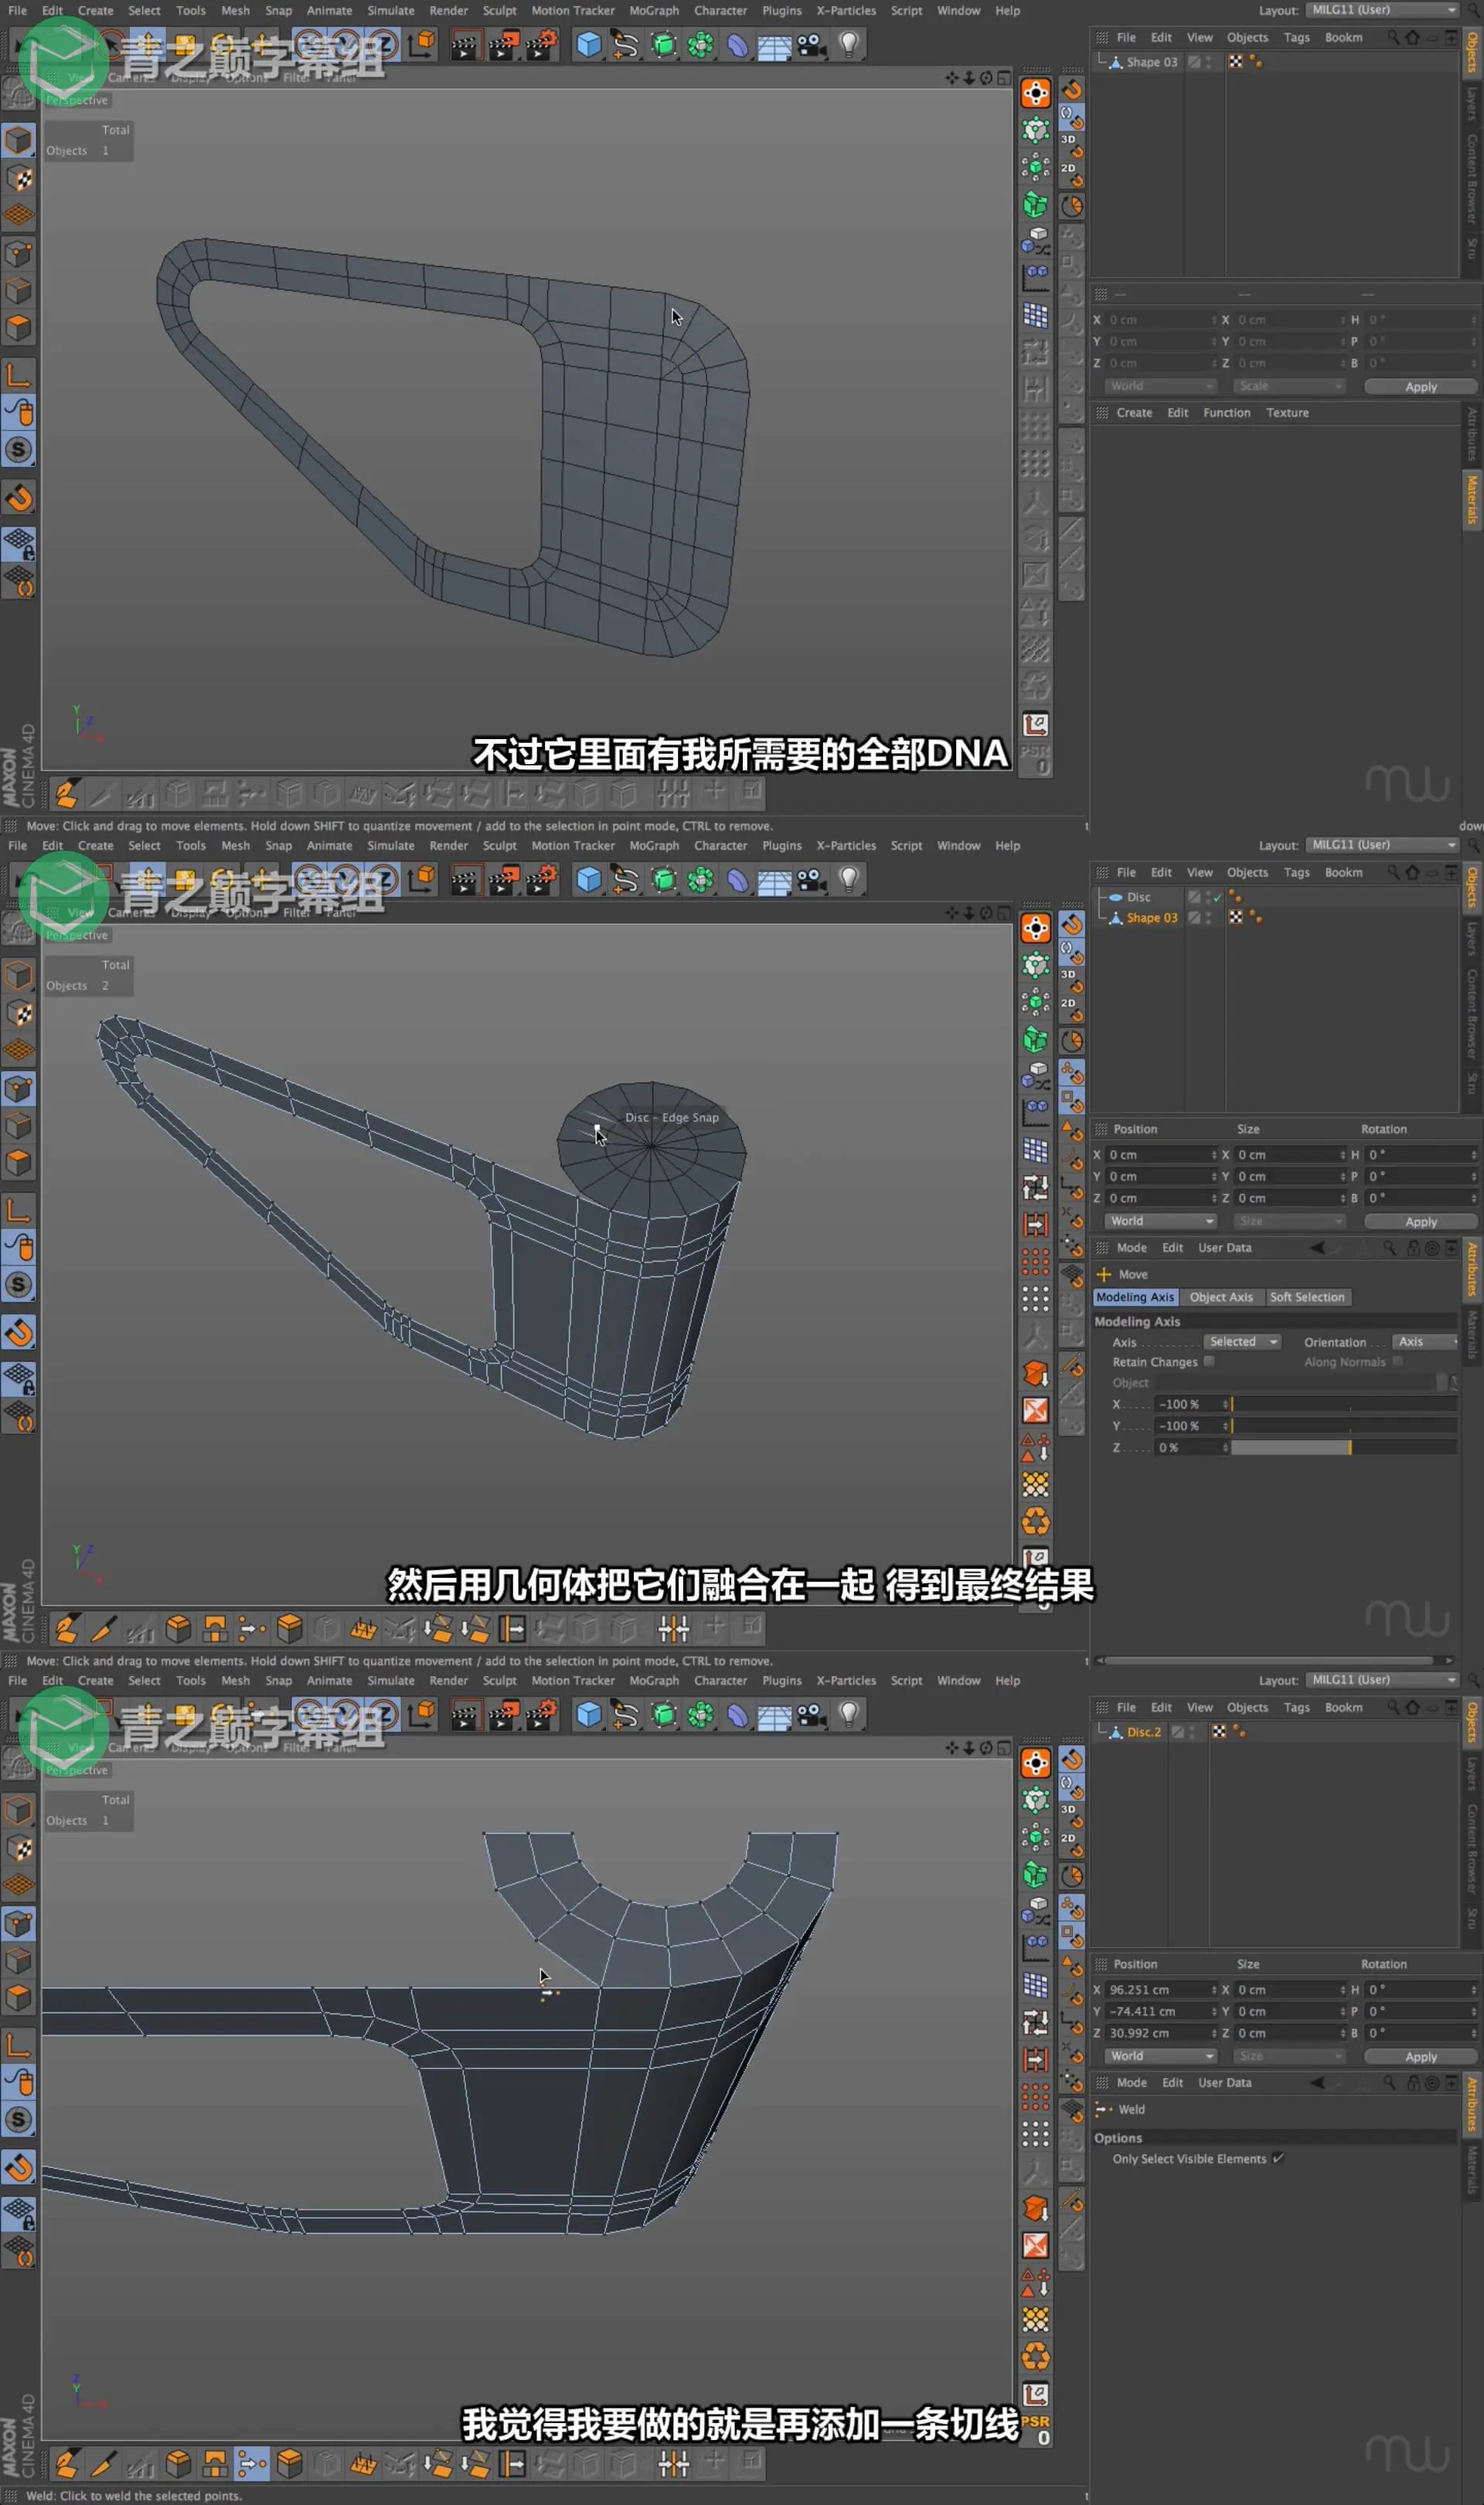Click Edit Render Settings icon in middle frame
Screen dimensions: 1484x2505
[540, 880]
